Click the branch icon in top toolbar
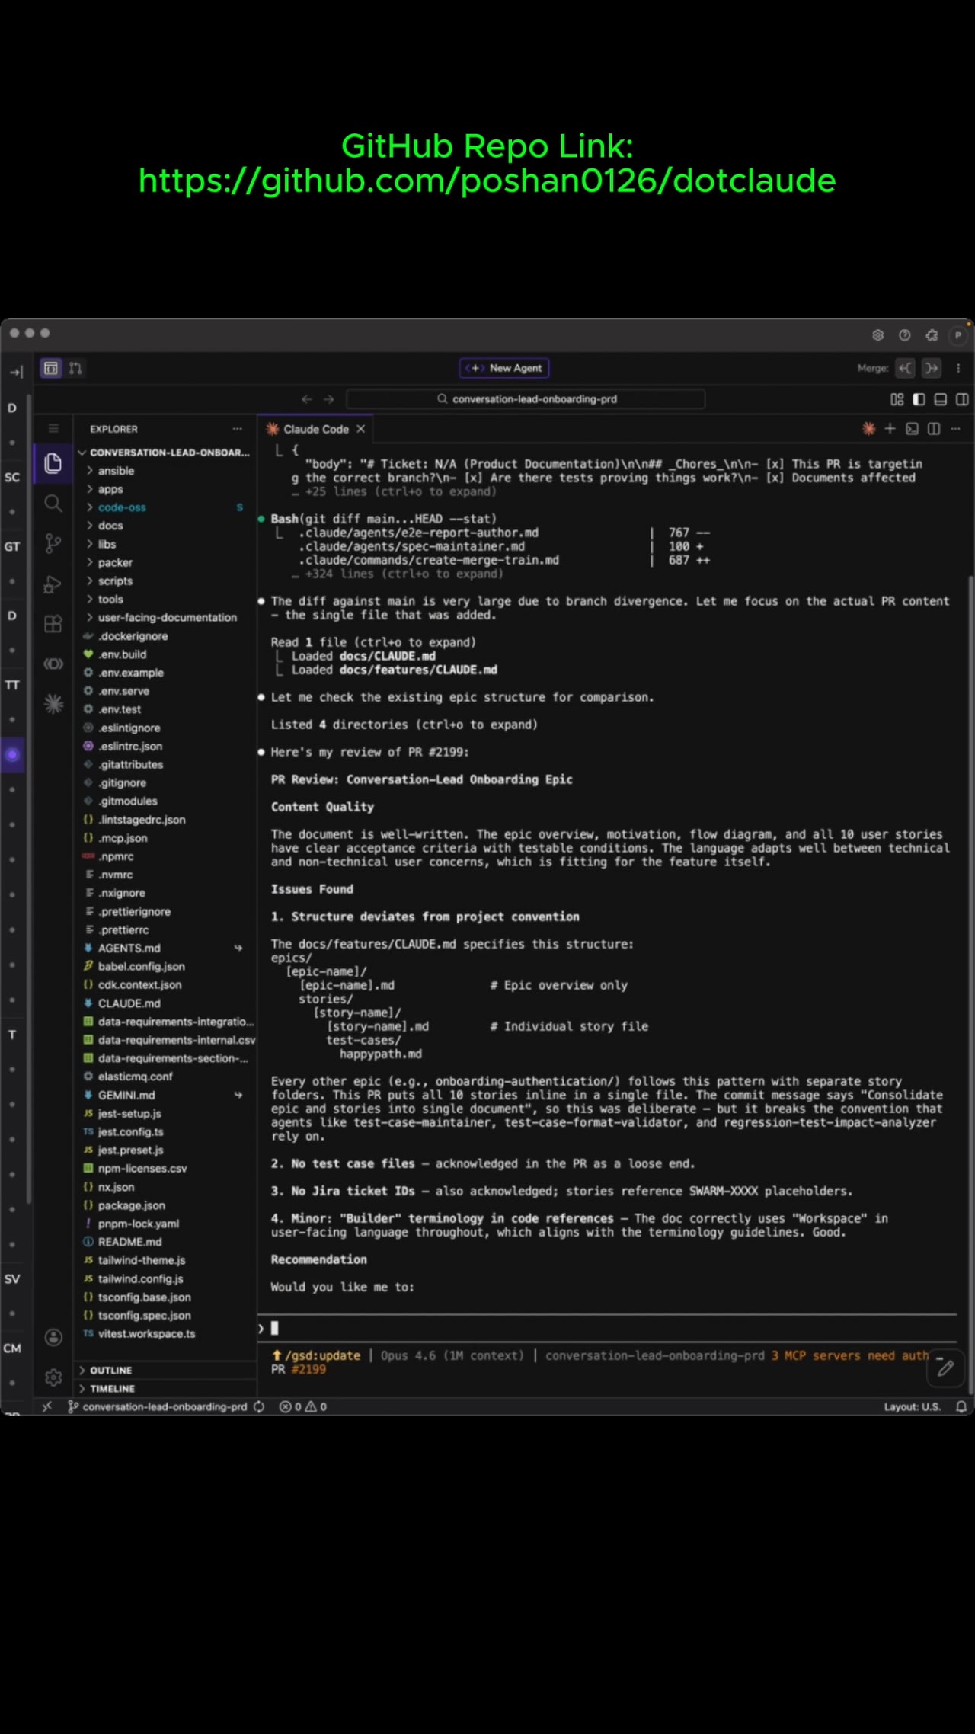 click(75, 368)
